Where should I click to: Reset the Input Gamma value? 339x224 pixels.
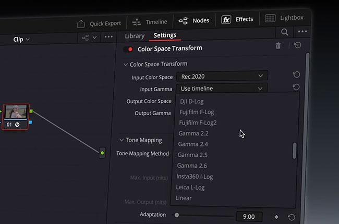click(296, 87)
